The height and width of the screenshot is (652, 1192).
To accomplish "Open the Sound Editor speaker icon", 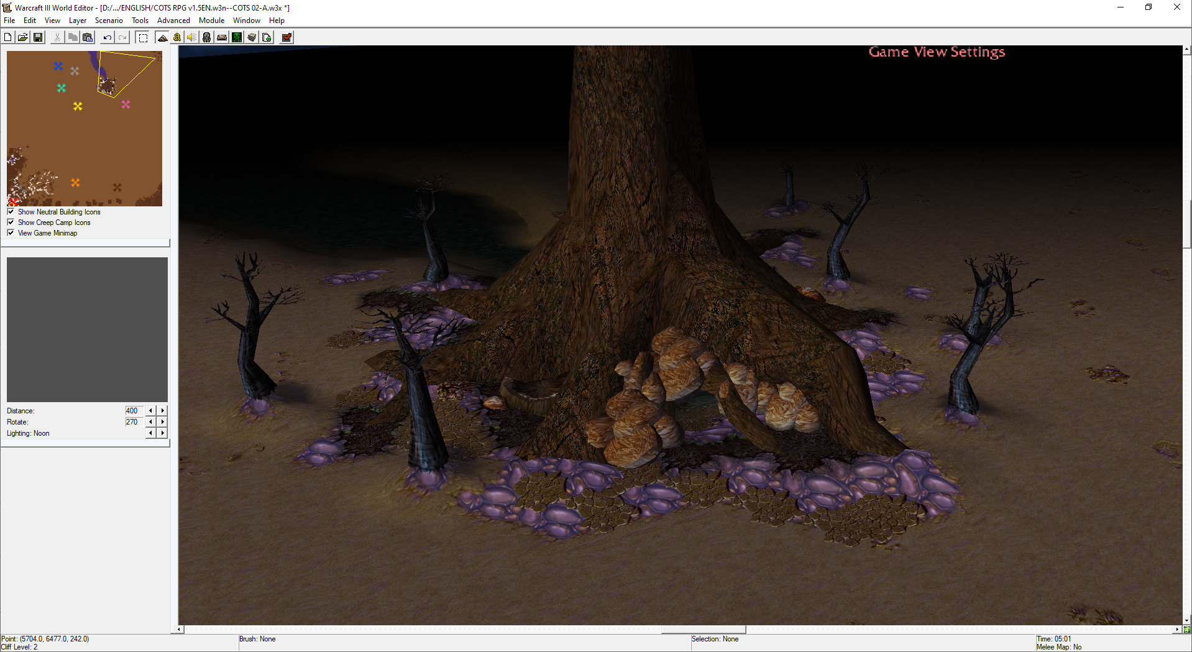I will click(x=191, y=37).
